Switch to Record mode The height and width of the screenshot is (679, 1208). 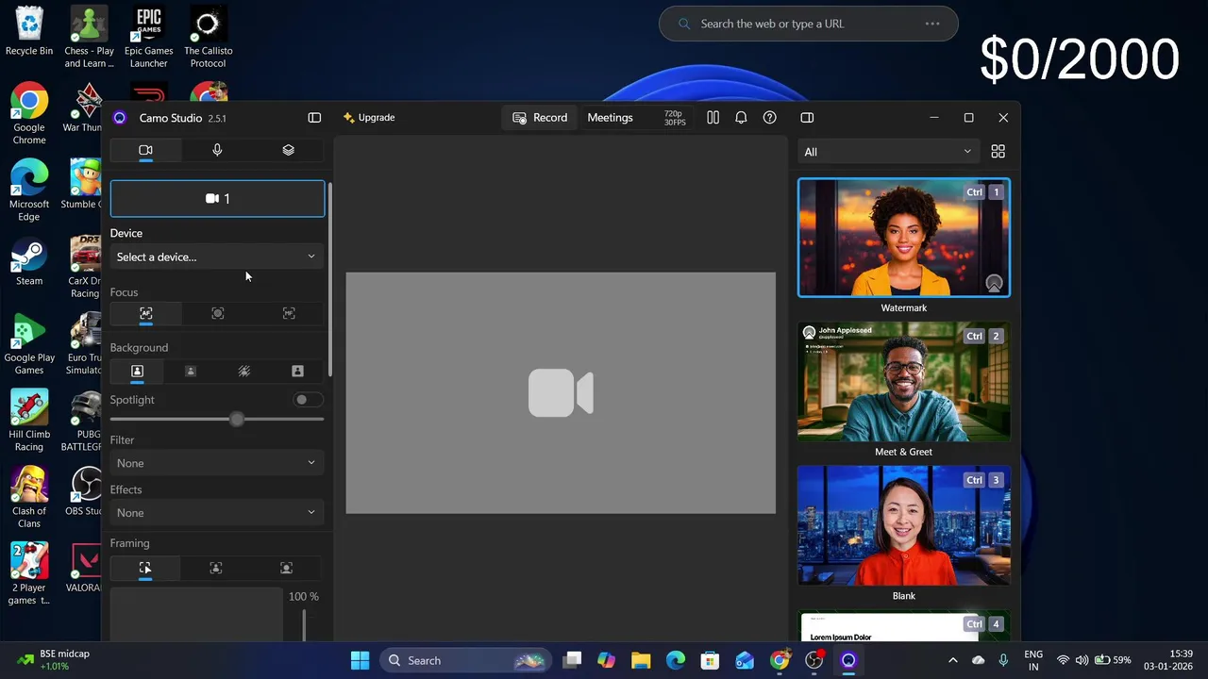pyautogui.click(x=540, y=118)
